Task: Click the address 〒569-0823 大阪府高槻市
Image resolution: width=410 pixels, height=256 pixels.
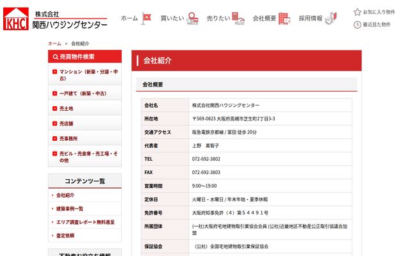Action: tap(233, 119)
